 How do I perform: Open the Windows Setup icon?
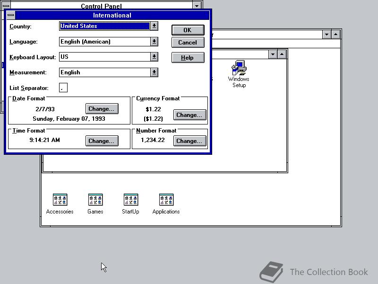click(239, 74)
